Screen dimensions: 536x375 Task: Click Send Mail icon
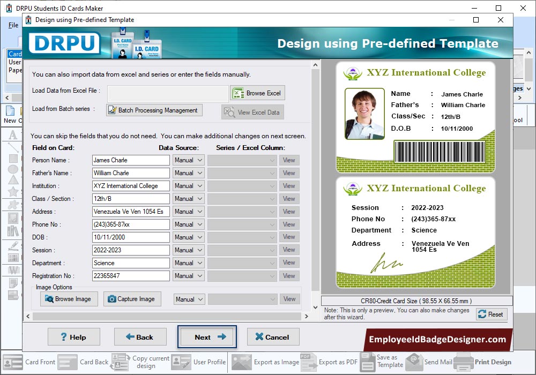coord(414,362)
